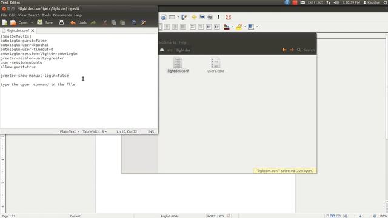The image size is (388, 218).
Task: Apply Highlighting color in Writer toolbar
Action: click(x=239, y=27)
